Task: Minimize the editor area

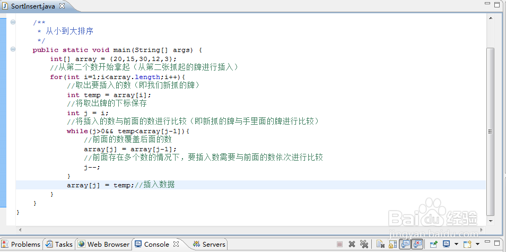Action: (x=488, y=3)
